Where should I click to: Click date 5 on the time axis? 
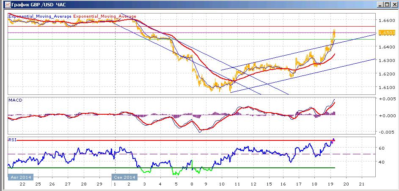point(176,184)
